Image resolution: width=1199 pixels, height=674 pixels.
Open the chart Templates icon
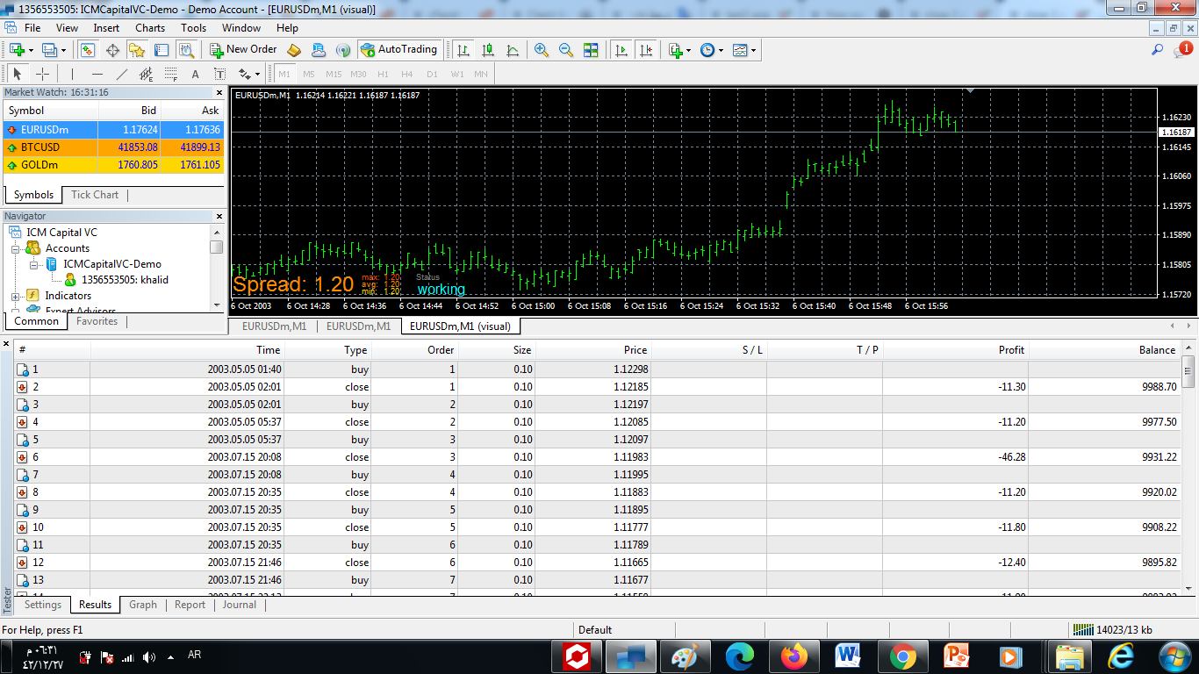[740, 50]
